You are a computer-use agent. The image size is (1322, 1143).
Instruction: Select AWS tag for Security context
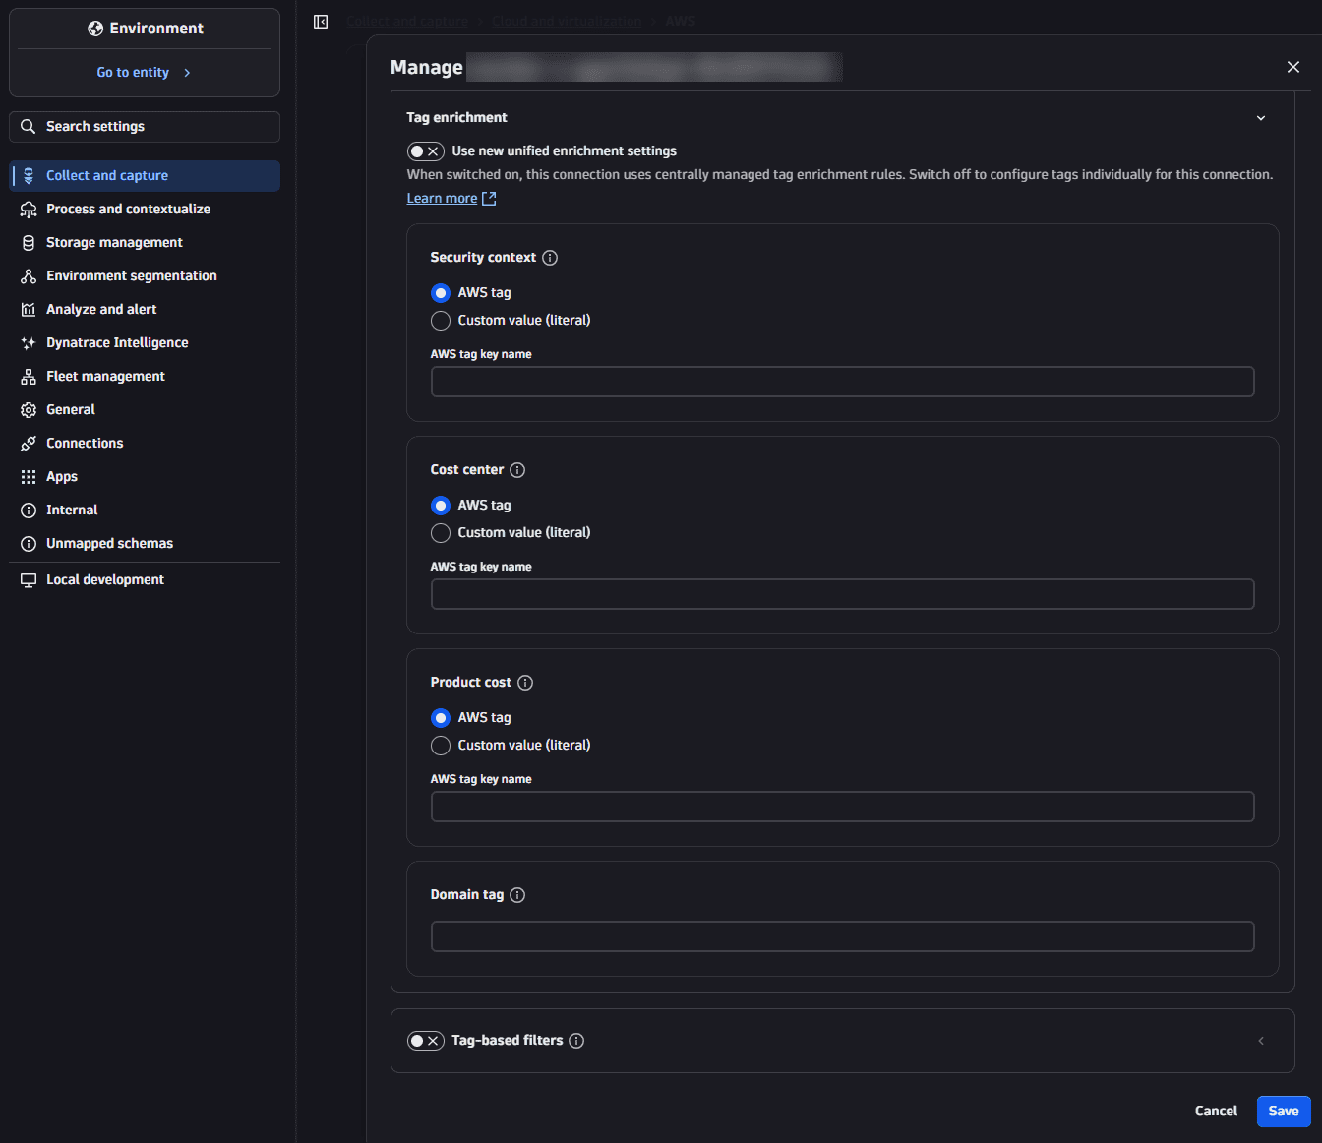tap(441, 293)
